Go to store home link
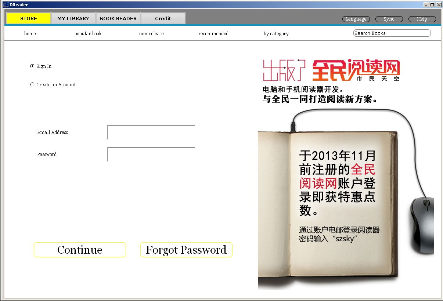 point(30,33)
